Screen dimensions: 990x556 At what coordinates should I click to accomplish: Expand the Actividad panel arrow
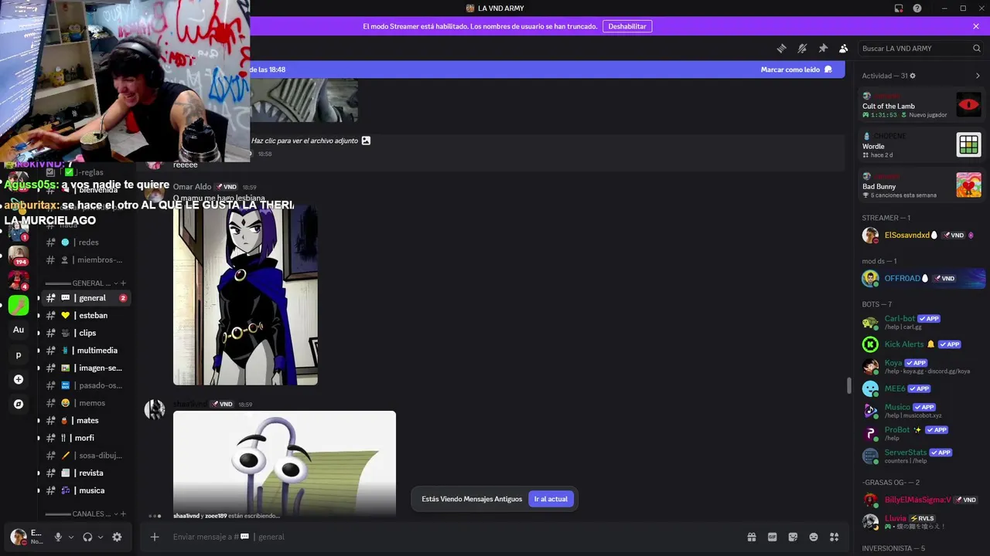click(978, 76)
